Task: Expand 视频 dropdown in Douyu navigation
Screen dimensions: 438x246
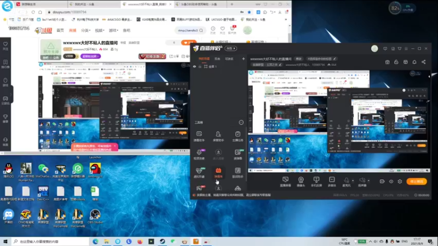Action: click(x=100, y=30)
